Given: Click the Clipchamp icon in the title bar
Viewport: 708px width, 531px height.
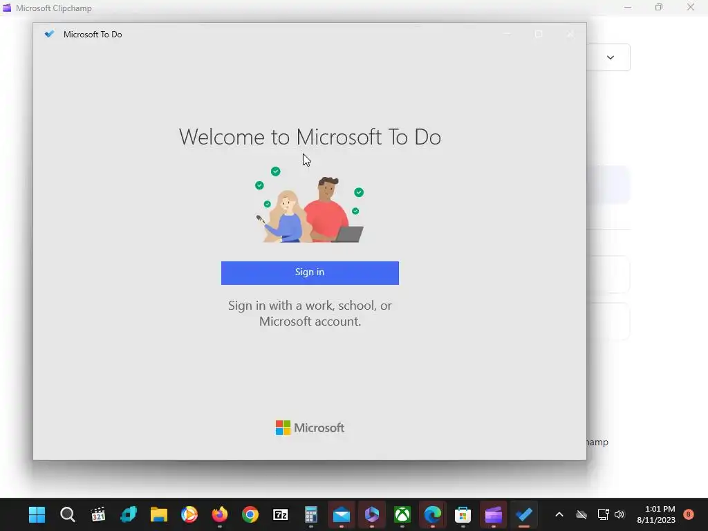Looking at the screenshot, I should [x=7, y=8].
